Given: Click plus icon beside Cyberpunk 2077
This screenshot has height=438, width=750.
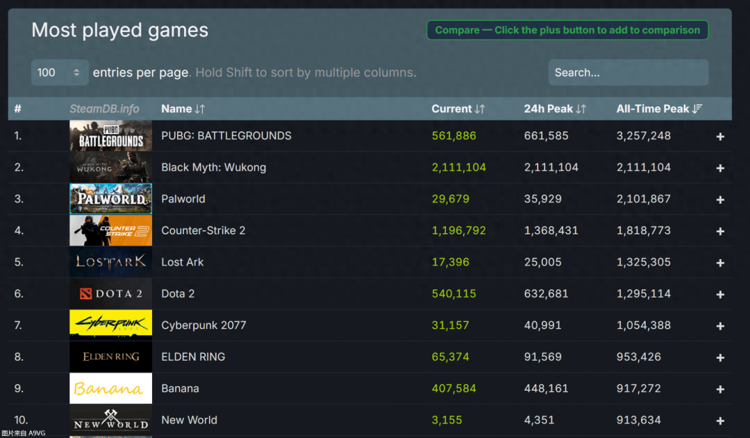Looking at the screenshot, I should pyautogui.click(x=720, y=326).
